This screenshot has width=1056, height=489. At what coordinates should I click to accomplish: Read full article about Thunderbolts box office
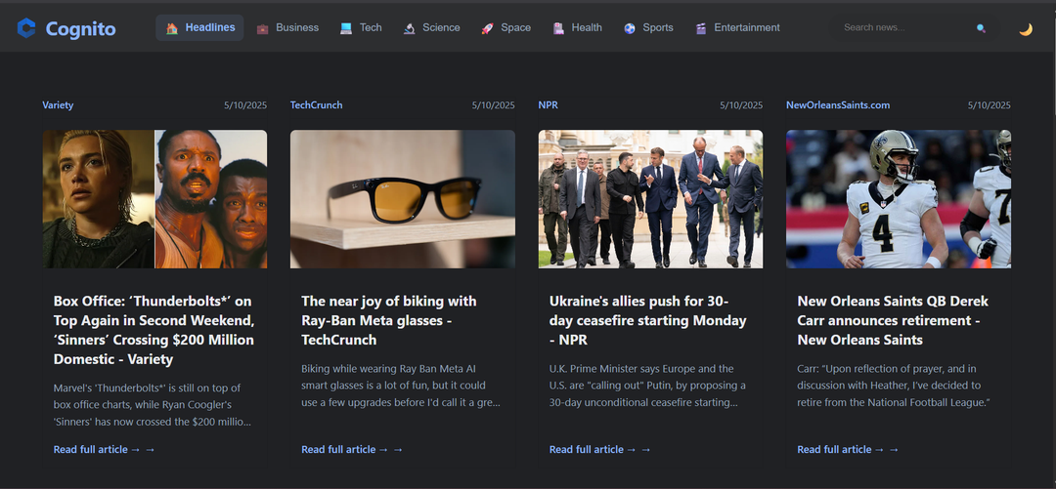click(x=104, y=449)
